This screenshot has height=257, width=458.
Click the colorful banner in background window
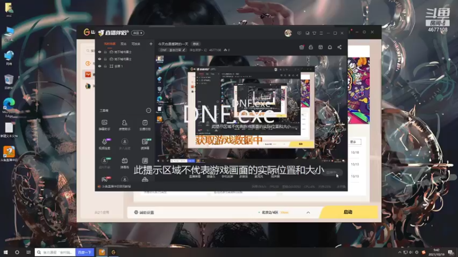pyautogui.click(x=358, y=90)
